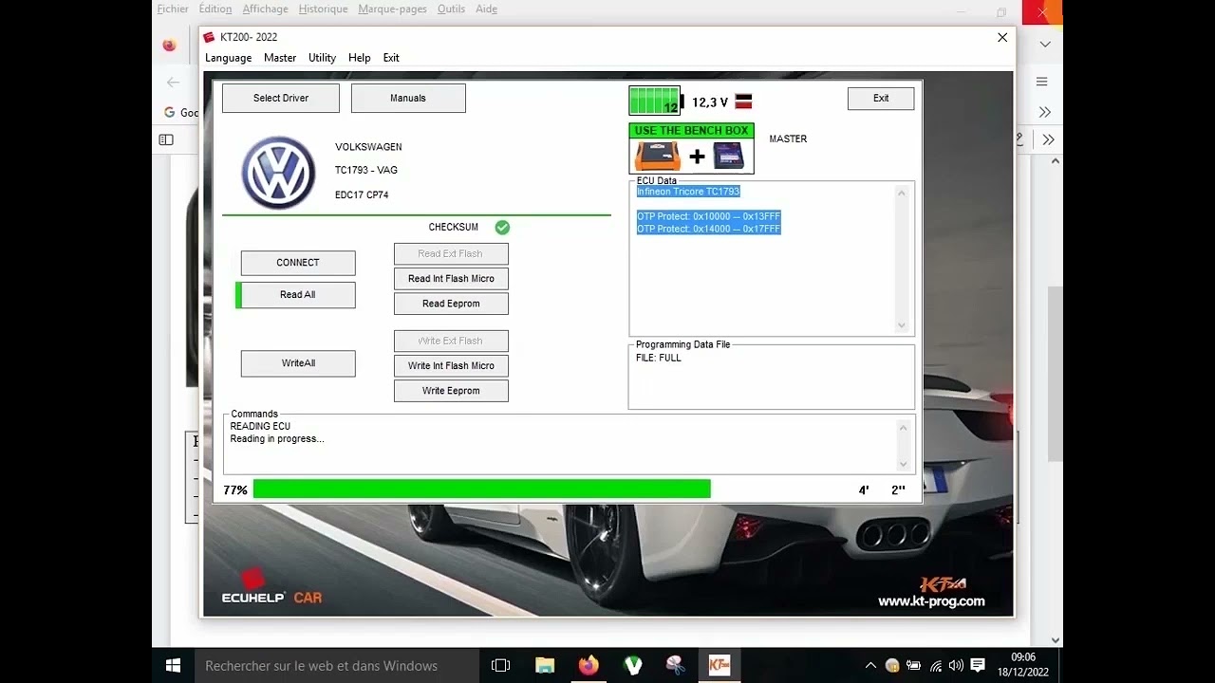Open the Snipping Tool taskbar icon

(x=676, y=665)
